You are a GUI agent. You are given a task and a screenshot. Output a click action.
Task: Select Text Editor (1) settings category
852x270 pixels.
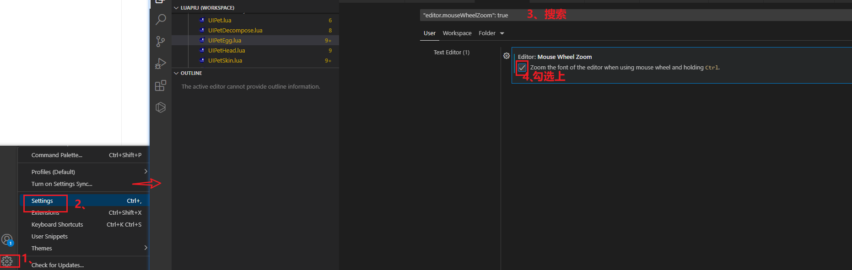[x=452, y=52]
